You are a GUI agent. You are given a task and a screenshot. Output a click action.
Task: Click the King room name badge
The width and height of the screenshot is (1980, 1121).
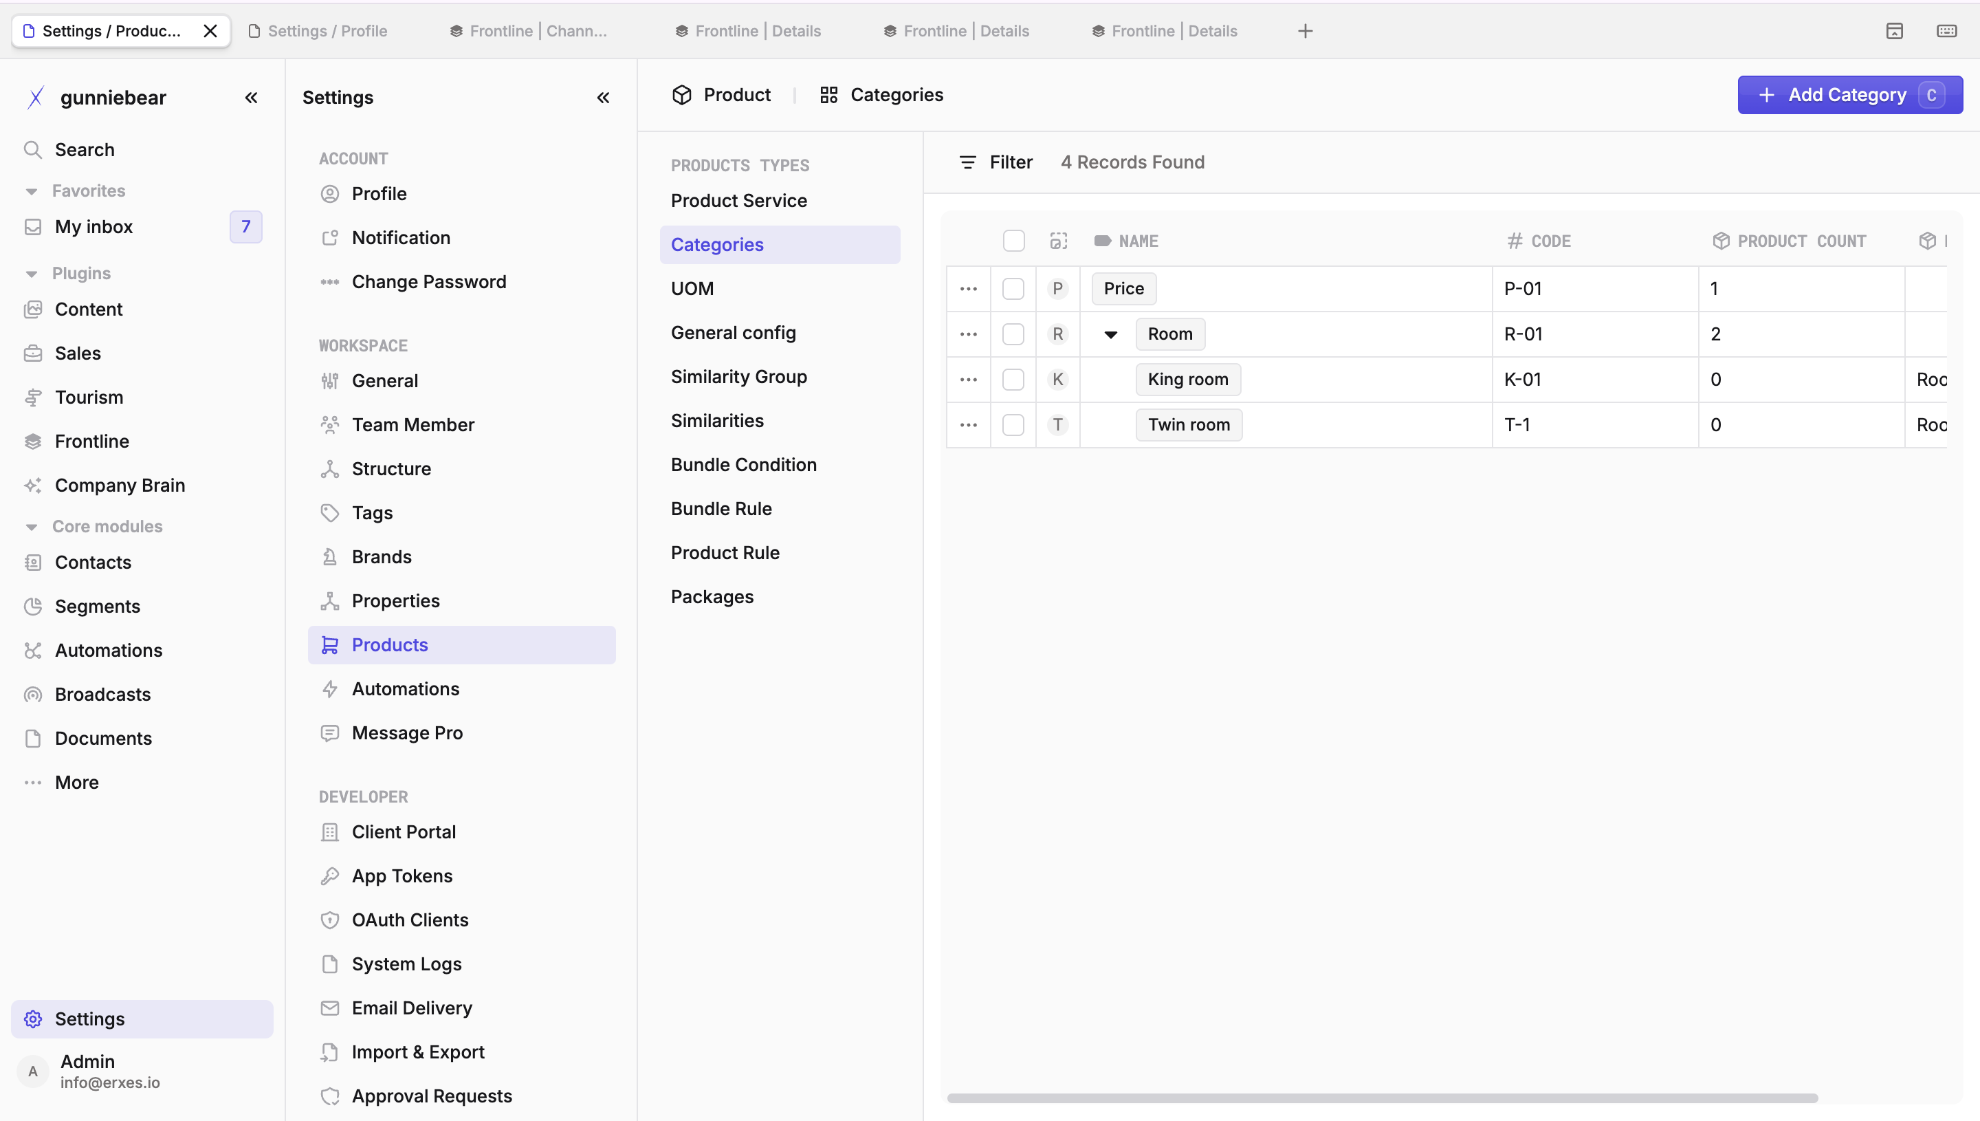(1187, 380)
